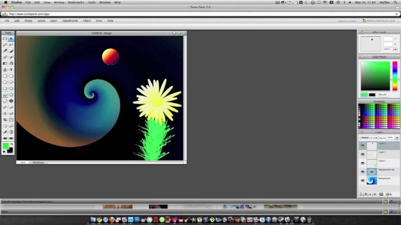Image resolution: width=401 pixels, height=225 pixels.
Task: Hide the Background copy layer
Action: click(363, 172)
